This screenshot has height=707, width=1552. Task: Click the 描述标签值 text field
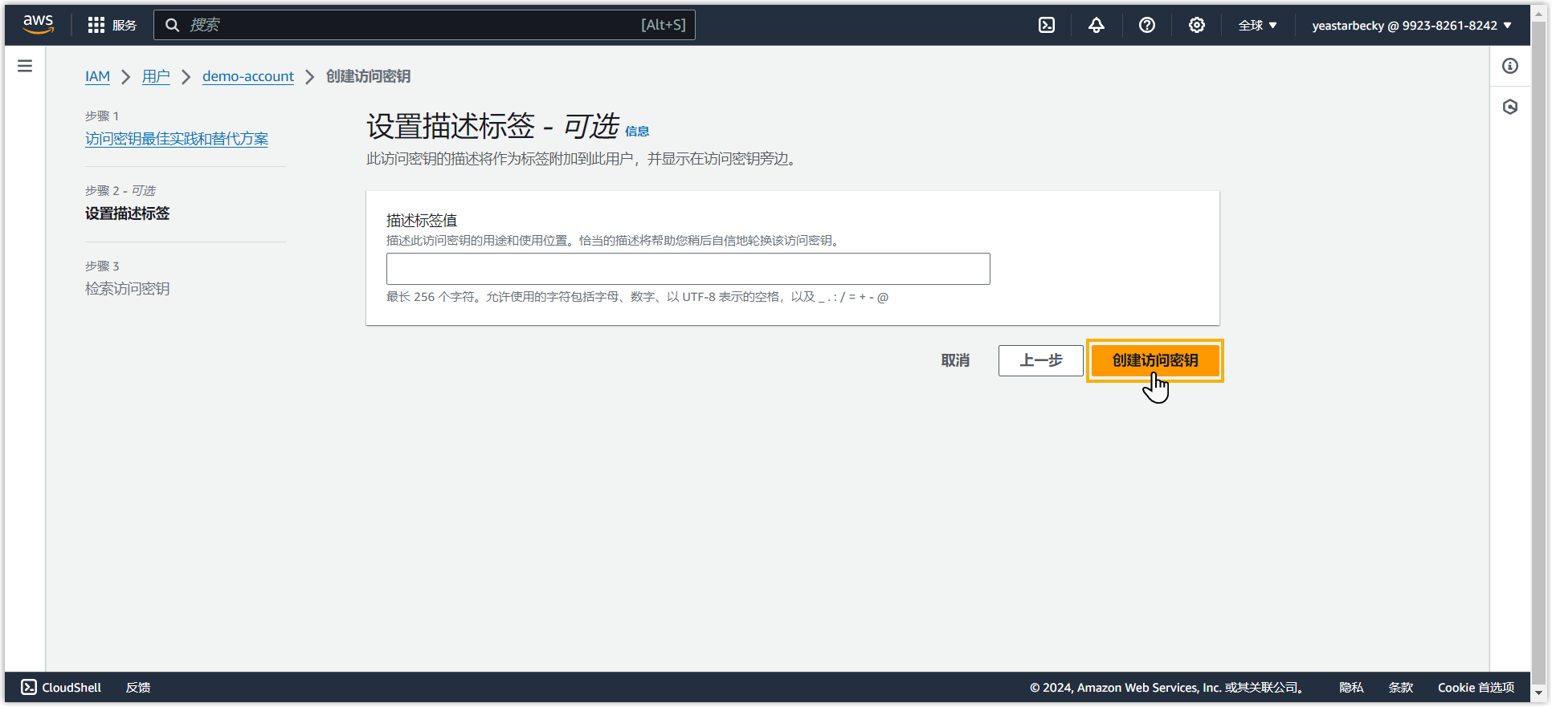point(688,269)
